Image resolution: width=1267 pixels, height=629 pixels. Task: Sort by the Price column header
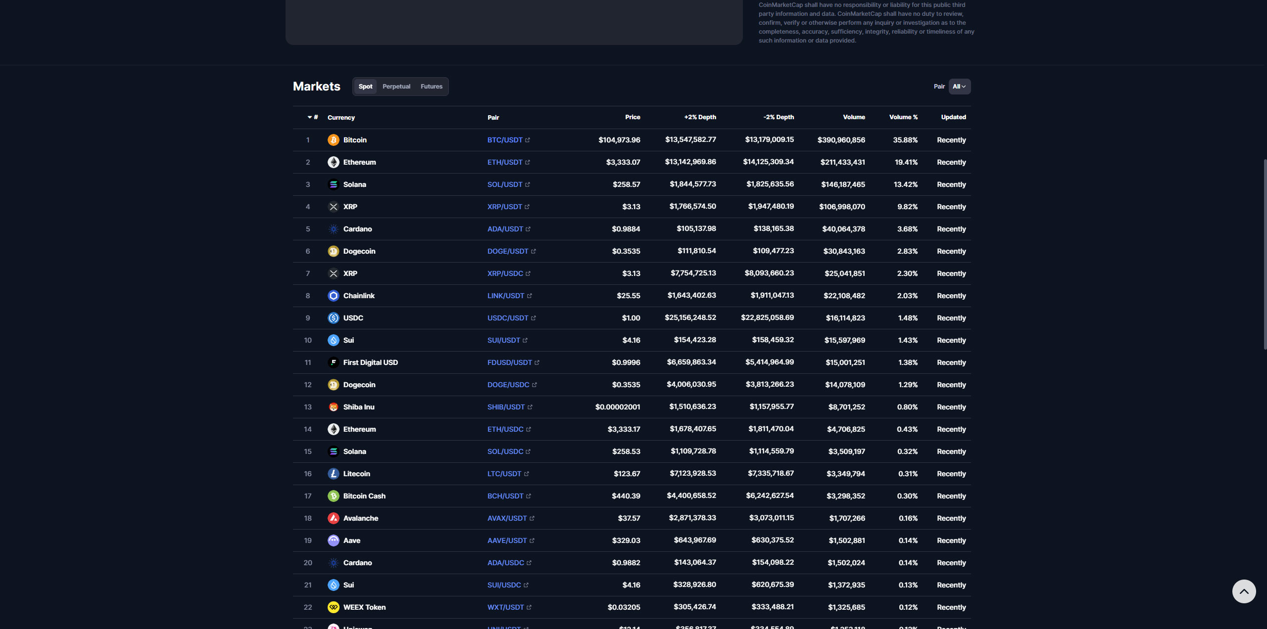pos(633,117)
